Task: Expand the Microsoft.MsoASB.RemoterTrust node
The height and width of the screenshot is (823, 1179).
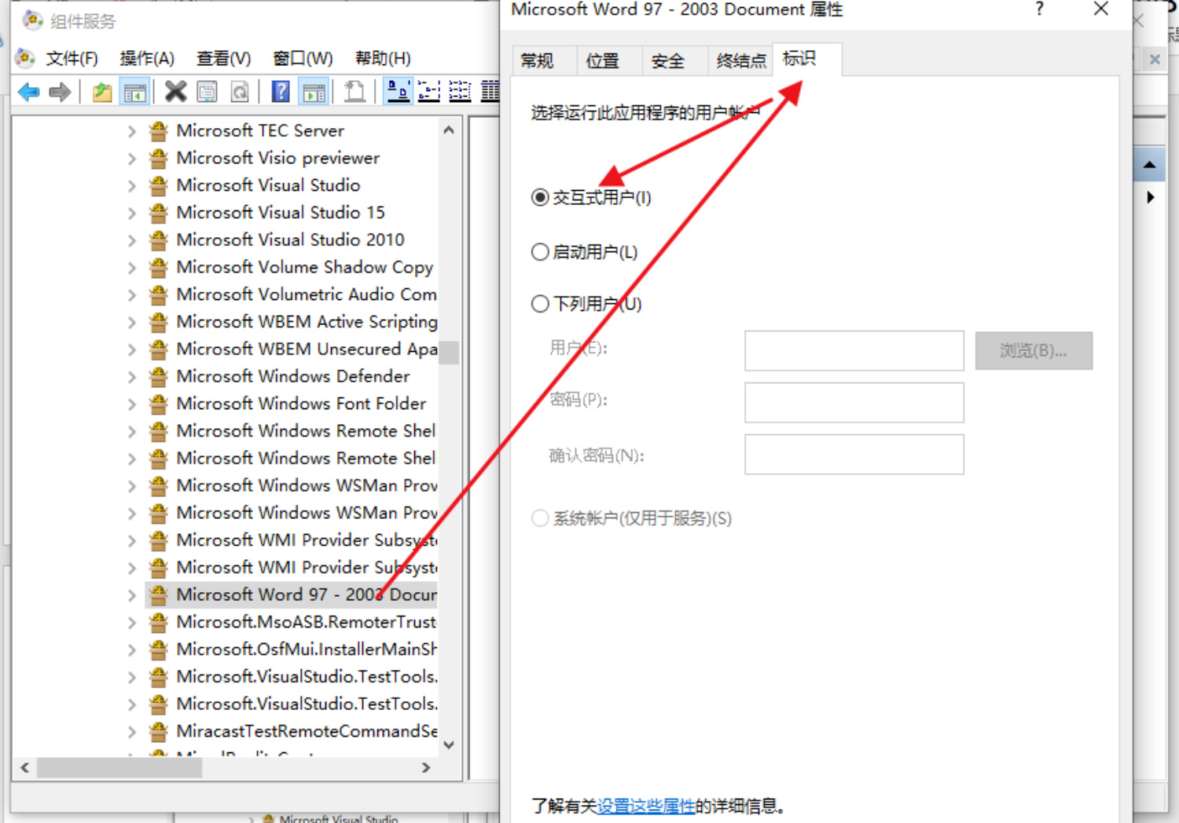Action: point(132,623)
